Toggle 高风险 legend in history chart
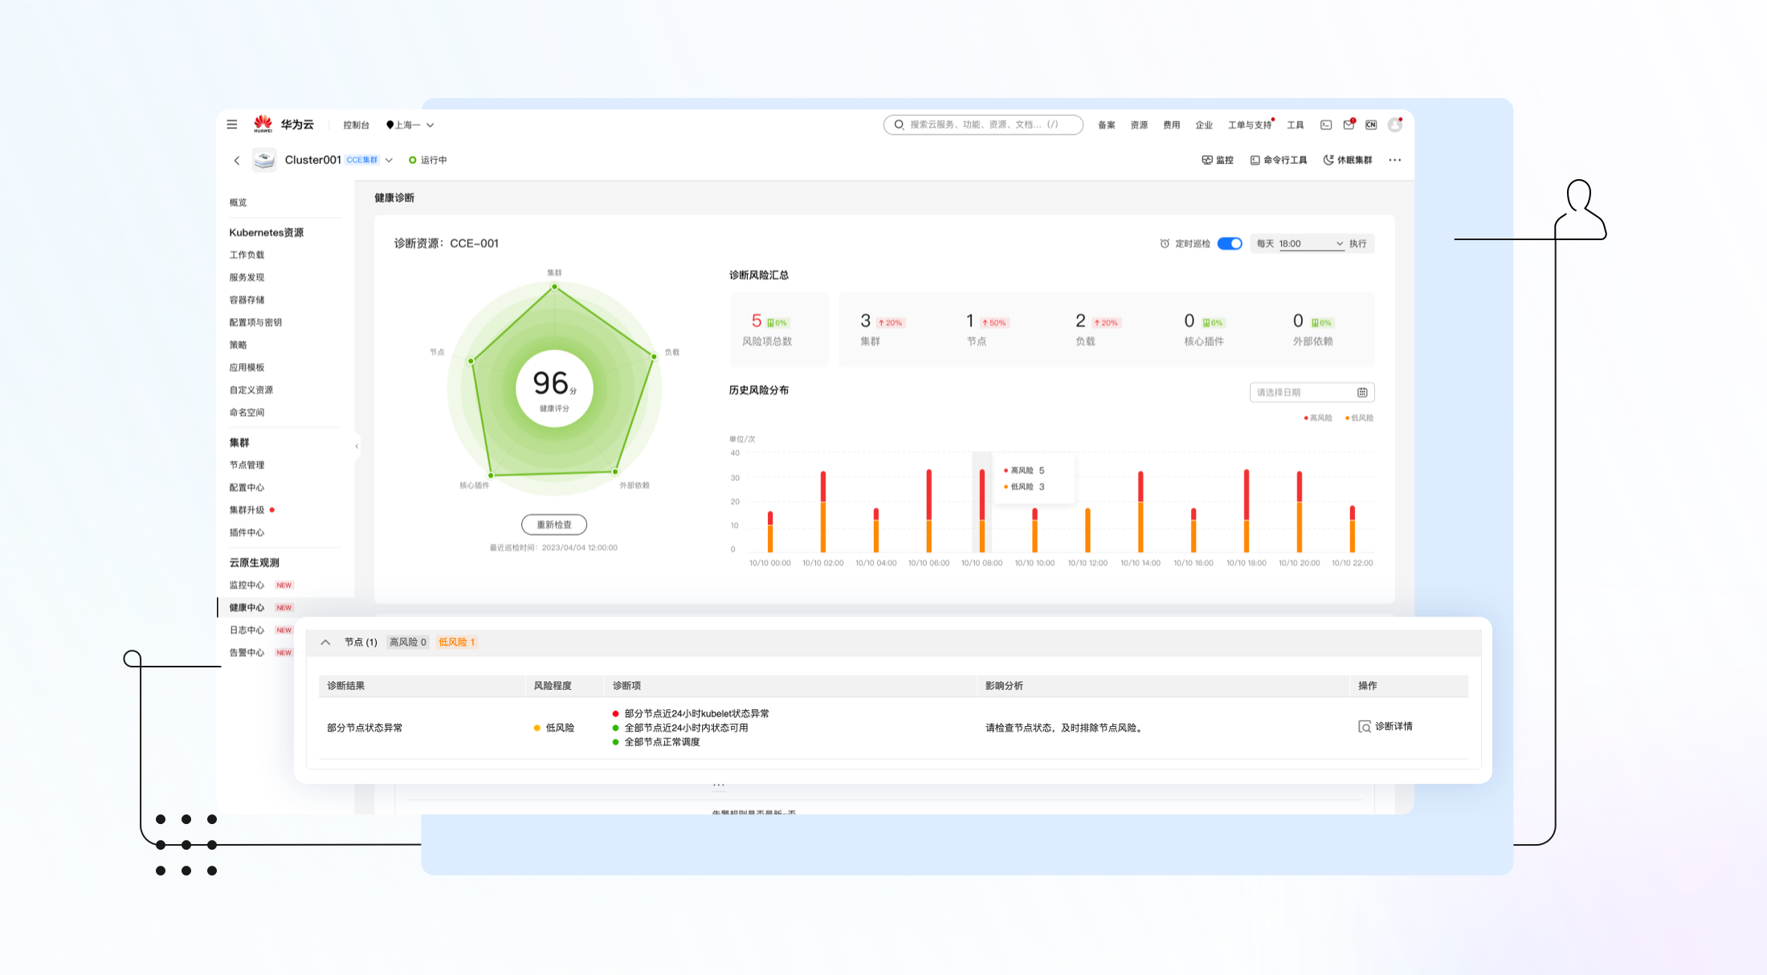 point(1318,418)
